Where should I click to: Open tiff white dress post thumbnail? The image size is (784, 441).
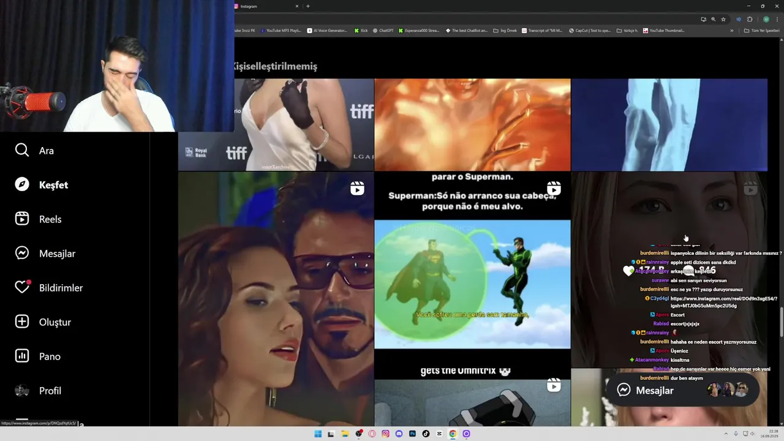276,124
